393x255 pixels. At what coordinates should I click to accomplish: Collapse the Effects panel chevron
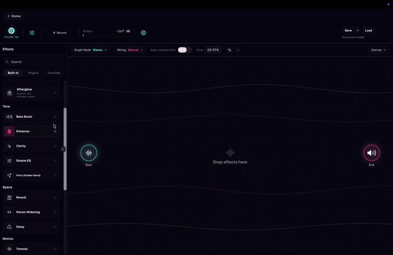(63, 149)
